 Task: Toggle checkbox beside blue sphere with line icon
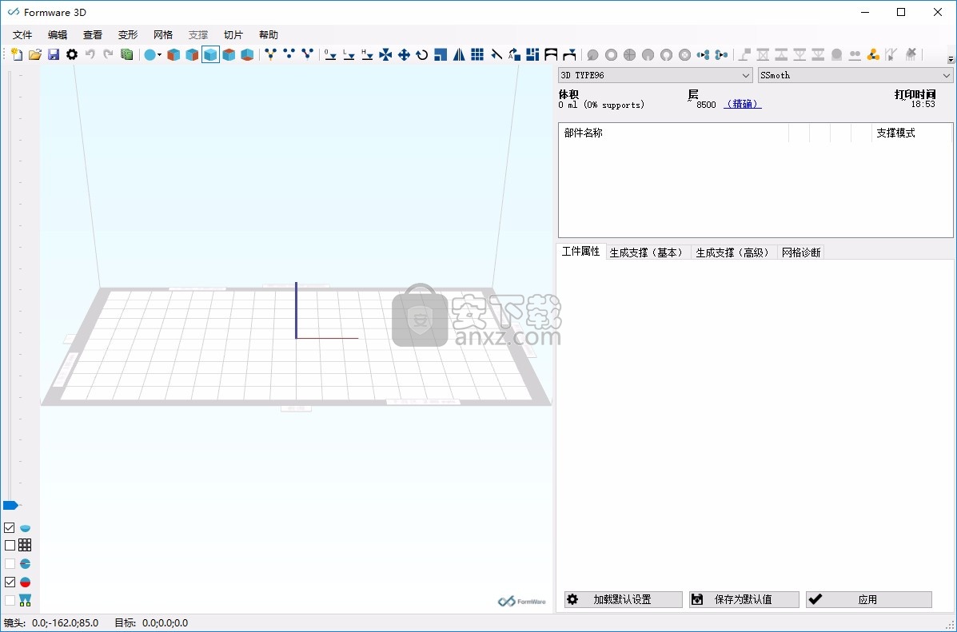pyautogui.click(x=10, y=563)
